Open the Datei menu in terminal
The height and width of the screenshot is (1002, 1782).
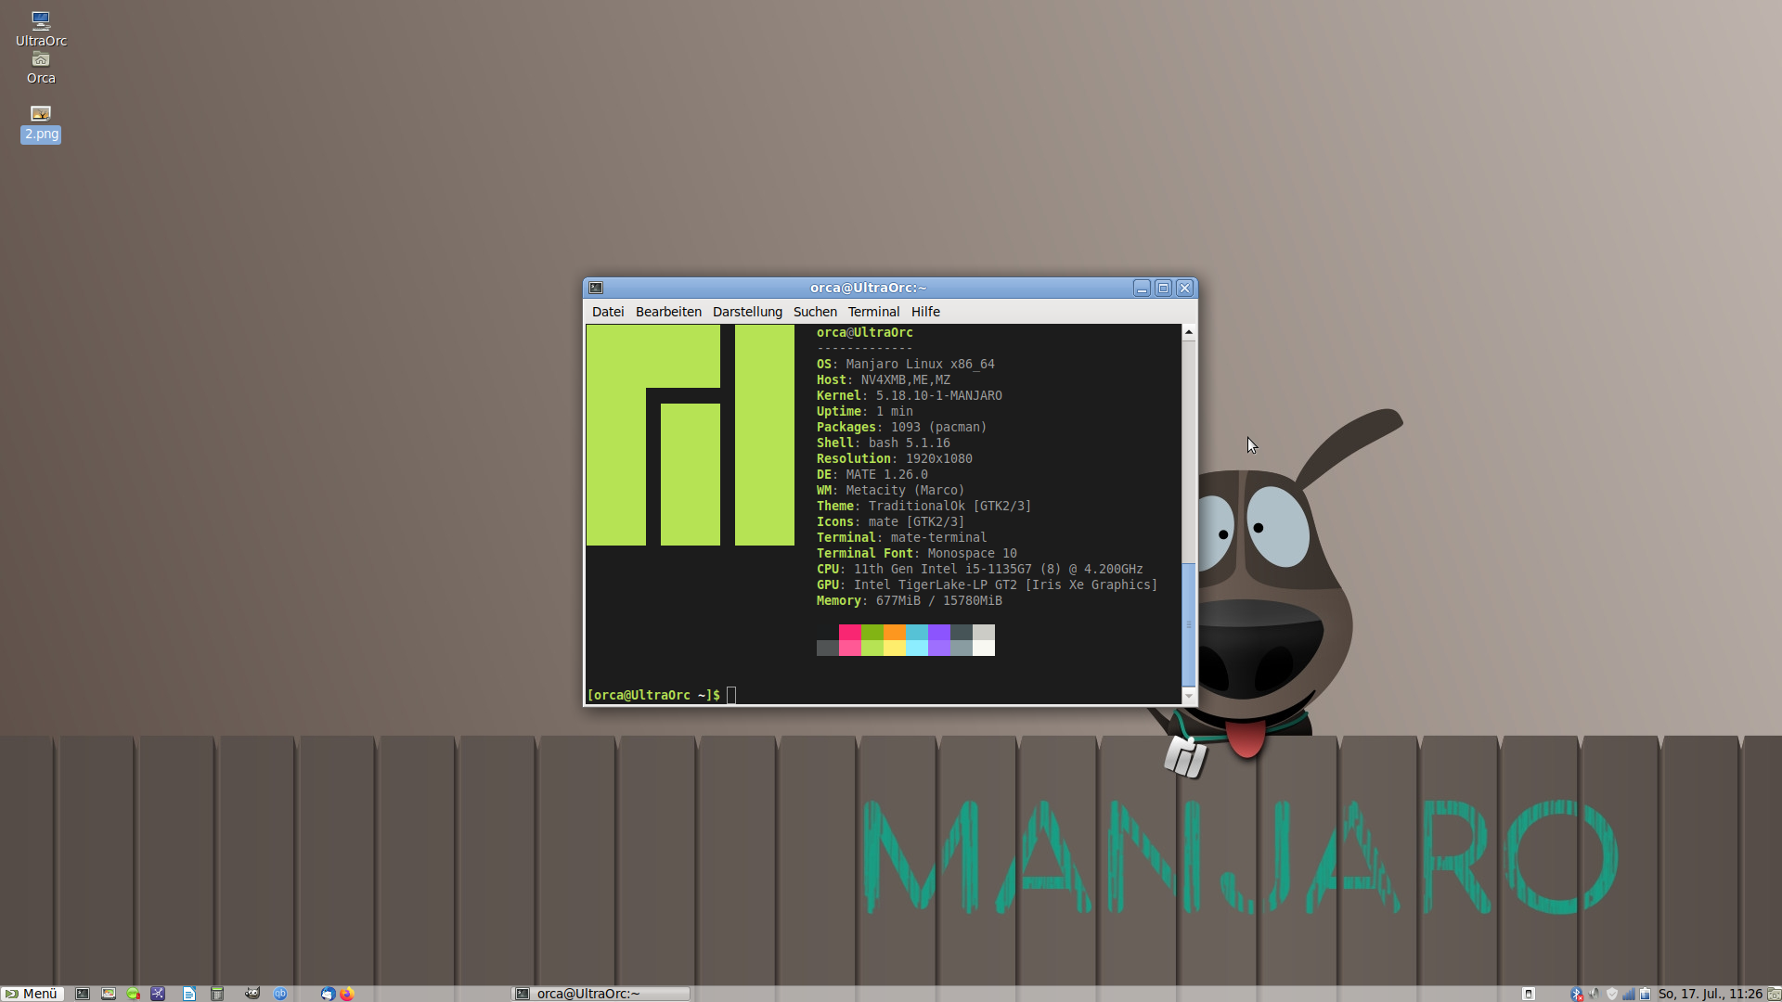608,312
